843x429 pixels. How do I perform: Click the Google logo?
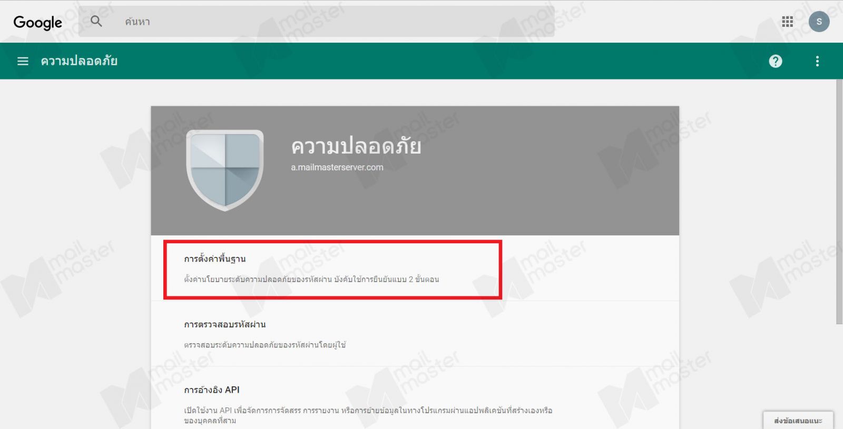pos(37,22)
